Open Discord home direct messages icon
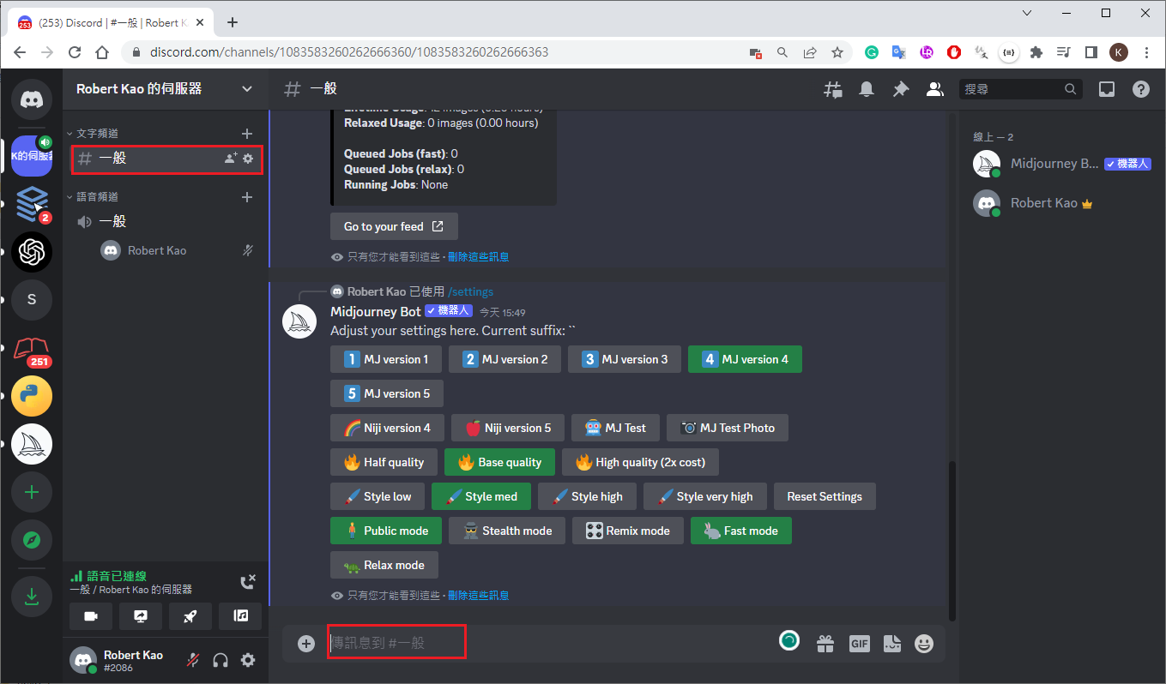This screenshot has width=1166, height=684. (x=32, y=99)
